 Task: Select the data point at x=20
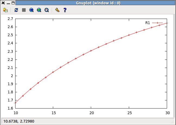(x=91, y=51)
